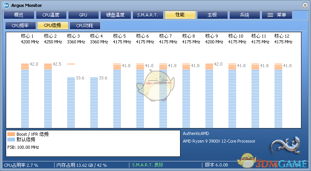Click the blue 默认倍频 legend swatch

[x=11, y=140]
